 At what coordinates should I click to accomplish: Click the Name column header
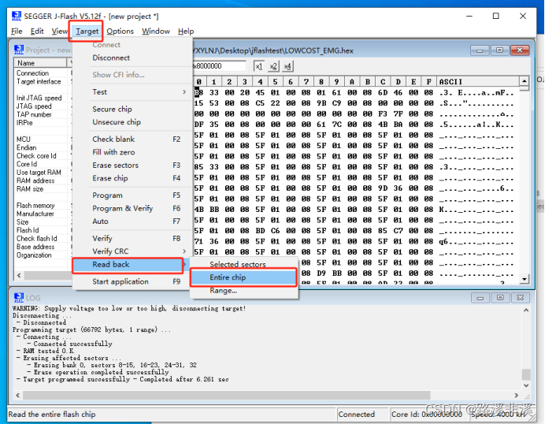[41, 63]
